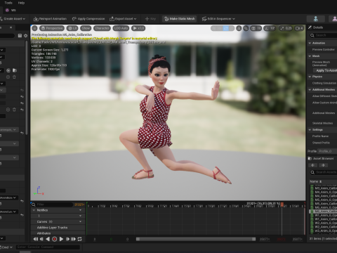Image resolution: width=337 pixels, height=253 pixels.
Task: Add a Key from the toolbar
Action: [150, 19]
